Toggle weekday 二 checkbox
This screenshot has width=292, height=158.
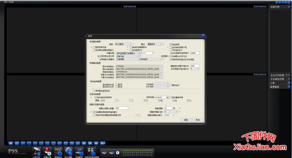(130, 100)
